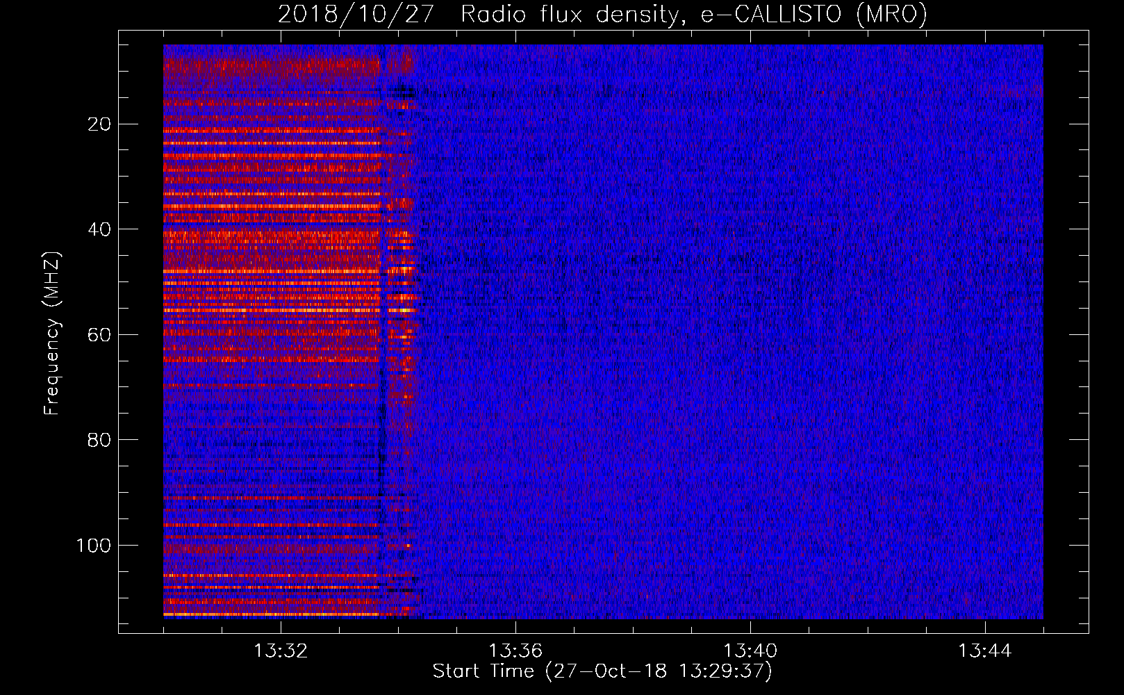The image size is (1124, 695).
Task: Click the 13:32 time tick label
Action: pos(281,651)
